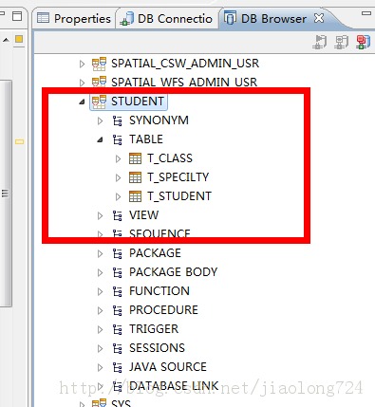Click the SPATIAL_CSW_ADMIN_USR schema icon
The width and height of the screenshot is (375, 407).
(x=99, y=64)
